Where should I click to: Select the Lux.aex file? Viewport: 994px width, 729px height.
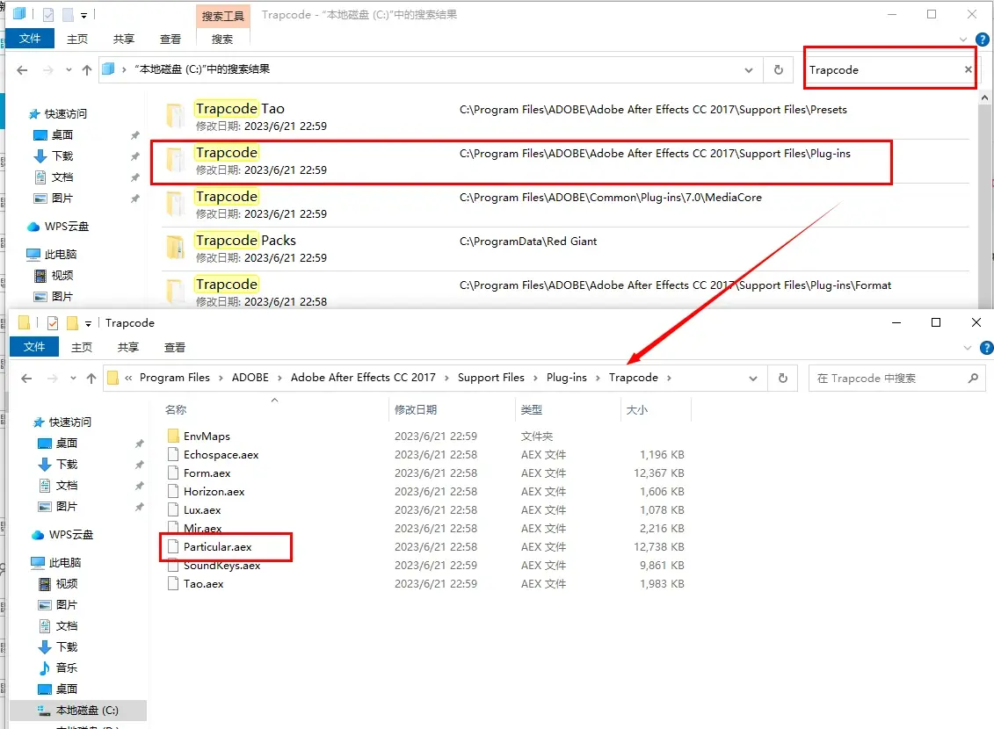(202, 509)
